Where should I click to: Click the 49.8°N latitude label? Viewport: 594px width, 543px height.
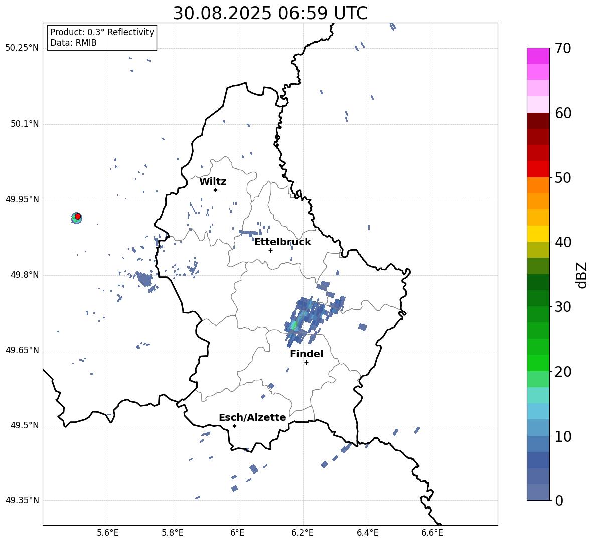pyautogui.click(x=25, y=275)
